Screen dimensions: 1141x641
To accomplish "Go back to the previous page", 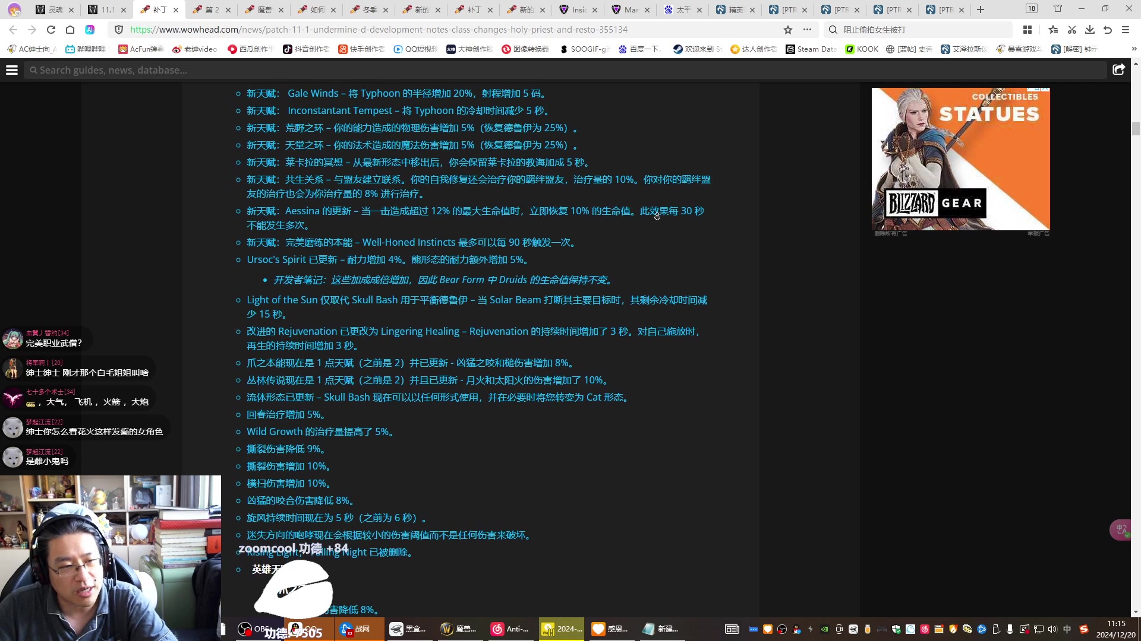I will point(13,30).
